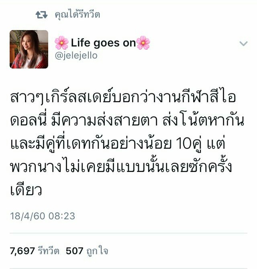257x269 pixels.
Task: Click the cherry blossom emoji after on
Action: 143,43
